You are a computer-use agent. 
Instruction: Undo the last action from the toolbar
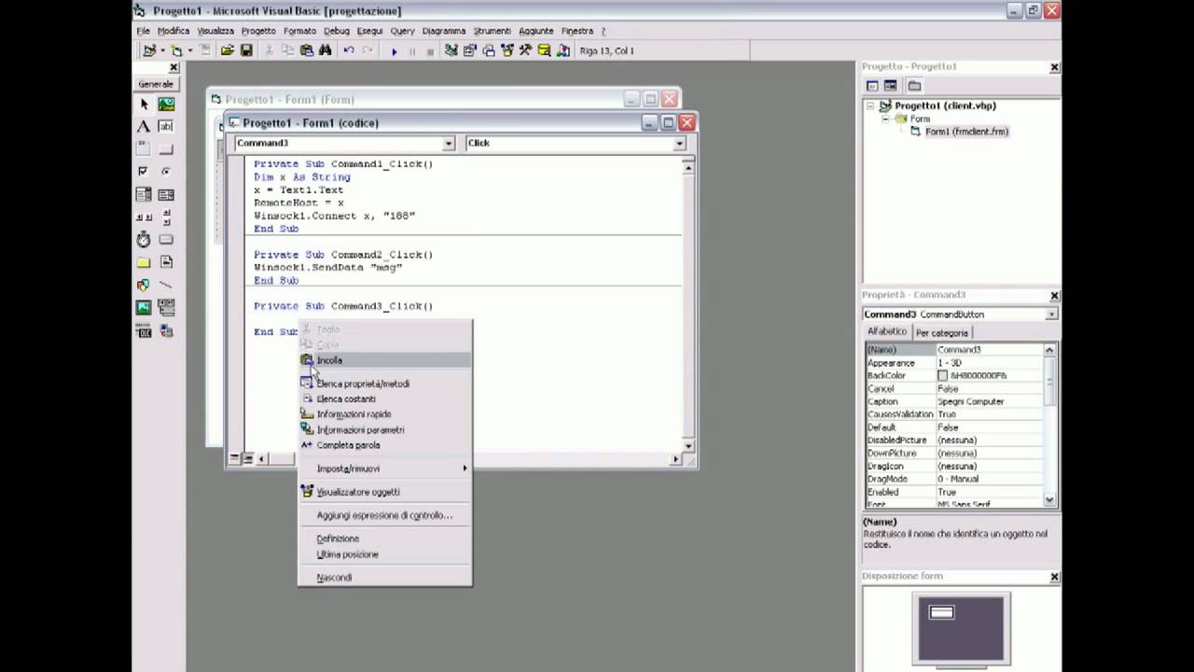coord(348,50)
